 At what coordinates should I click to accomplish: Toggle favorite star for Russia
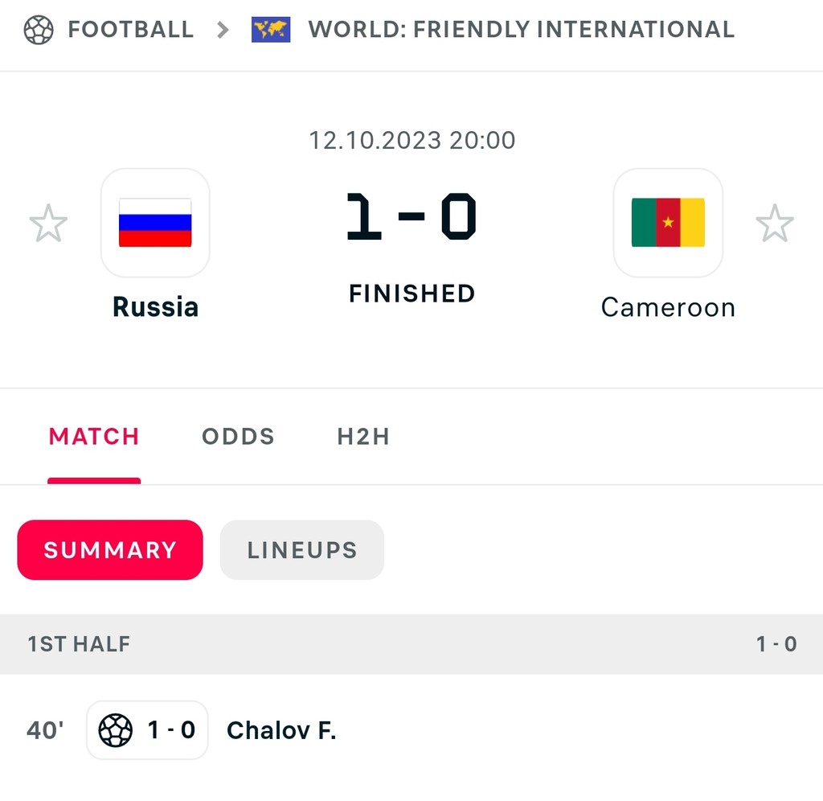coord(48,224)
